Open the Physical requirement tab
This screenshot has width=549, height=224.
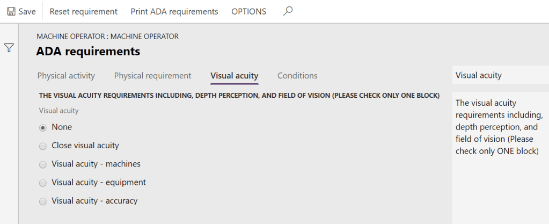[x=152, y=76]
